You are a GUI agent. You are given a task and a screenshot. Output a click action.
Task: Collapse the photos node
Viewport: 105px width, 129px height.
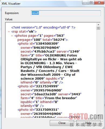tap(12, 36)
